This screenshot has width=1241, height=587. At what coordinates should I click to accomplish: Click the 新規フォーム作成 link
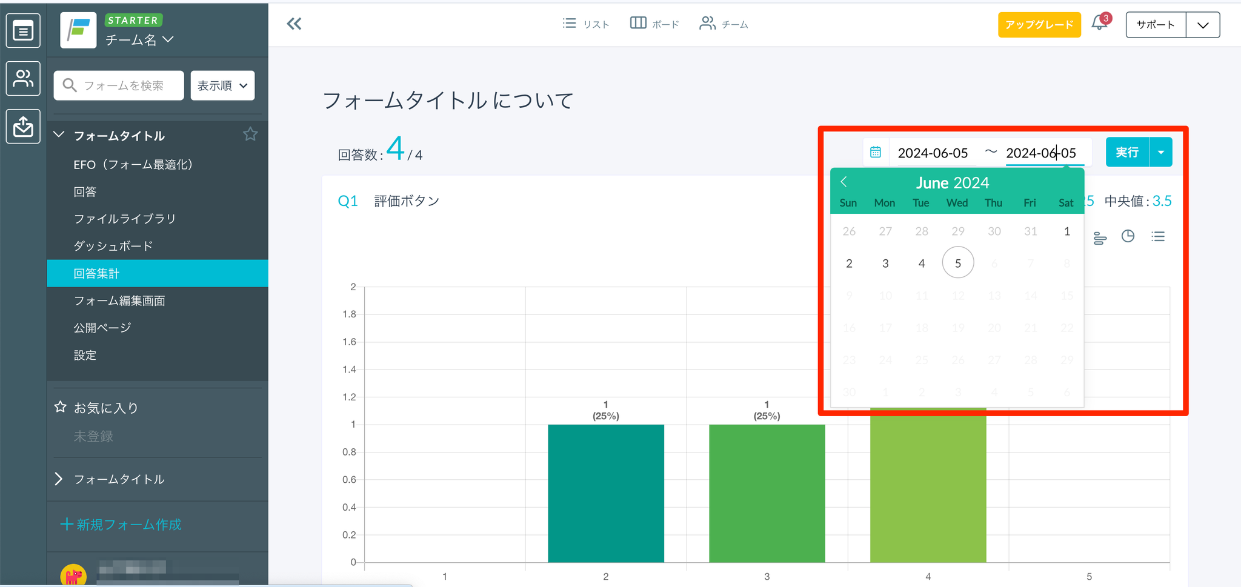click(121, 525)
